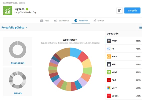The image size is (142, 100).
Task: Click the NVIDIA NVDA logo icon
Action: point(109,72)
